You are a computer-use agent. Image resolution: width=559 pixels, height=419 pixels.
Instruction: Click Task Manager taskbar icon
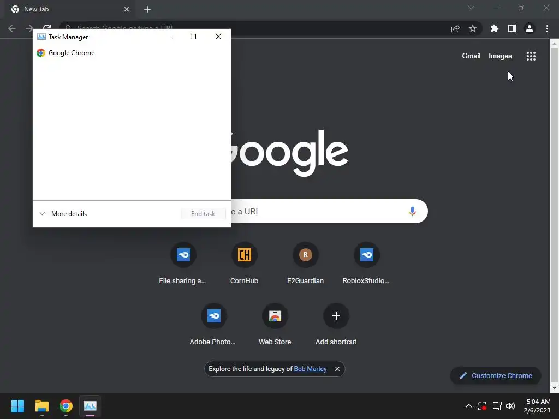tap(90, 406)
